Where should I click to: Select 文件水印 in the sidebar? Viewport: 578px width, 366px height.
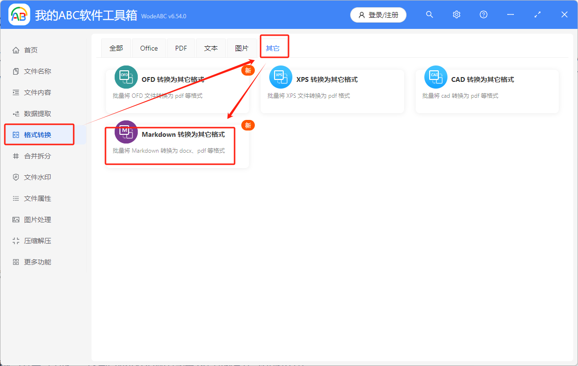click(x=37, y=177)
